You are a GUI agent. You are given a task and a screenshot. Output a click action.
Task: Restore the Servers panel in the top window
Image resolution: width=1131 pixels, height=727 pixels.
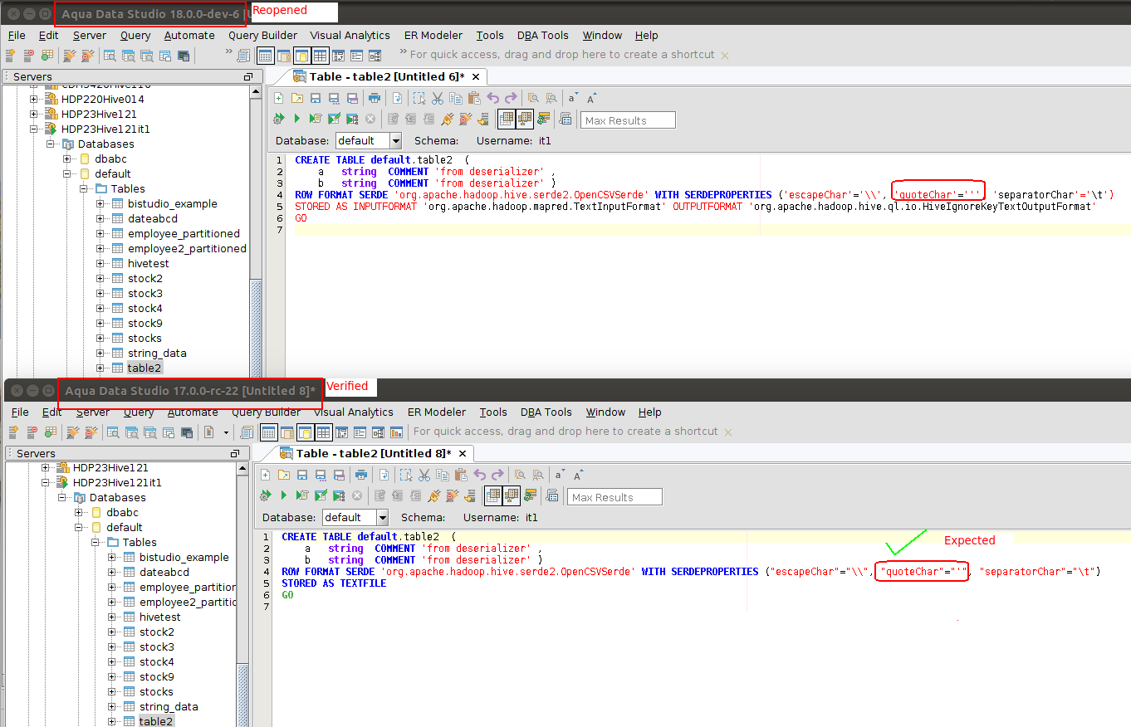[247, 76]
